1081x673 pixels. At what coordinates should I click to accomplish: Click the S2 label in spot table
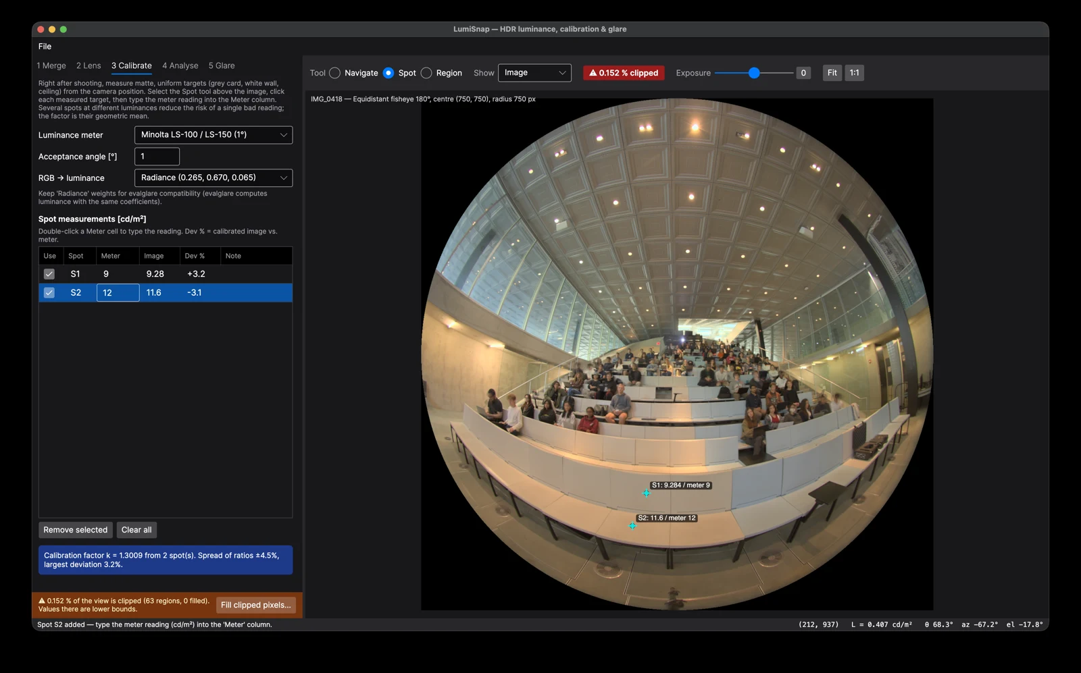76,293
